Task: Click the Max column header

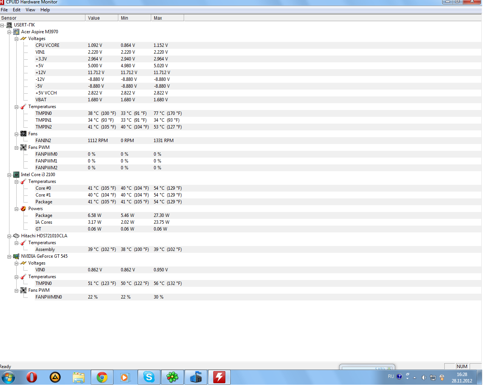Action: [167, 18]
